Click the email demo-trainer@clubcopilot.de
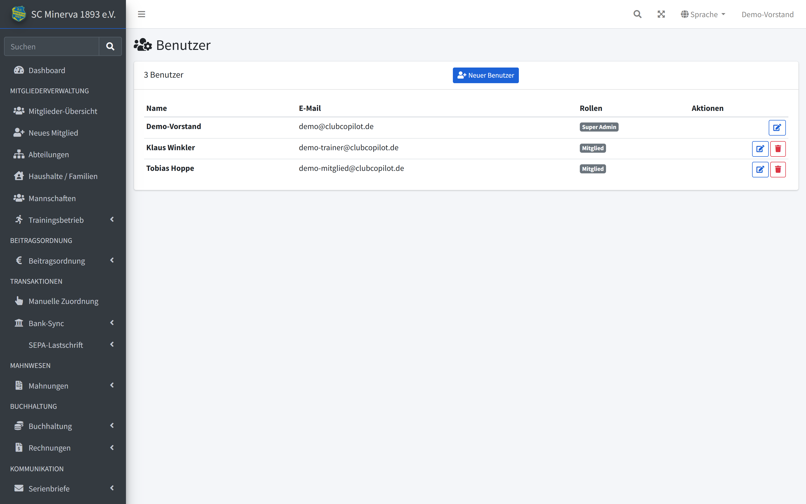Image resolution: width=806 pixels, height=504 pixels. point(348,147)
